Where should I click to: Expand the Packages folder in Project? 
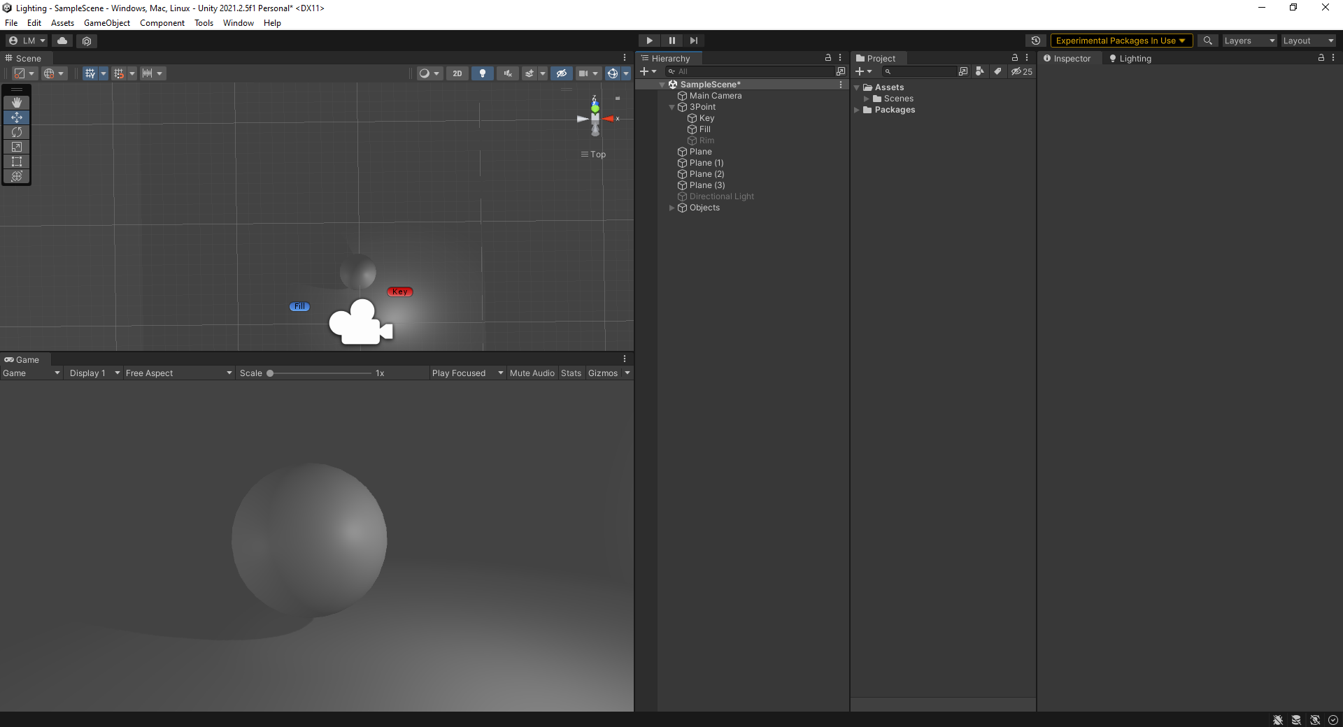tap(857, 110)
